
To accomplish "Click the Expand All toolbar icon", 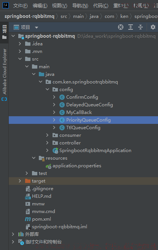I will [131, 27].
